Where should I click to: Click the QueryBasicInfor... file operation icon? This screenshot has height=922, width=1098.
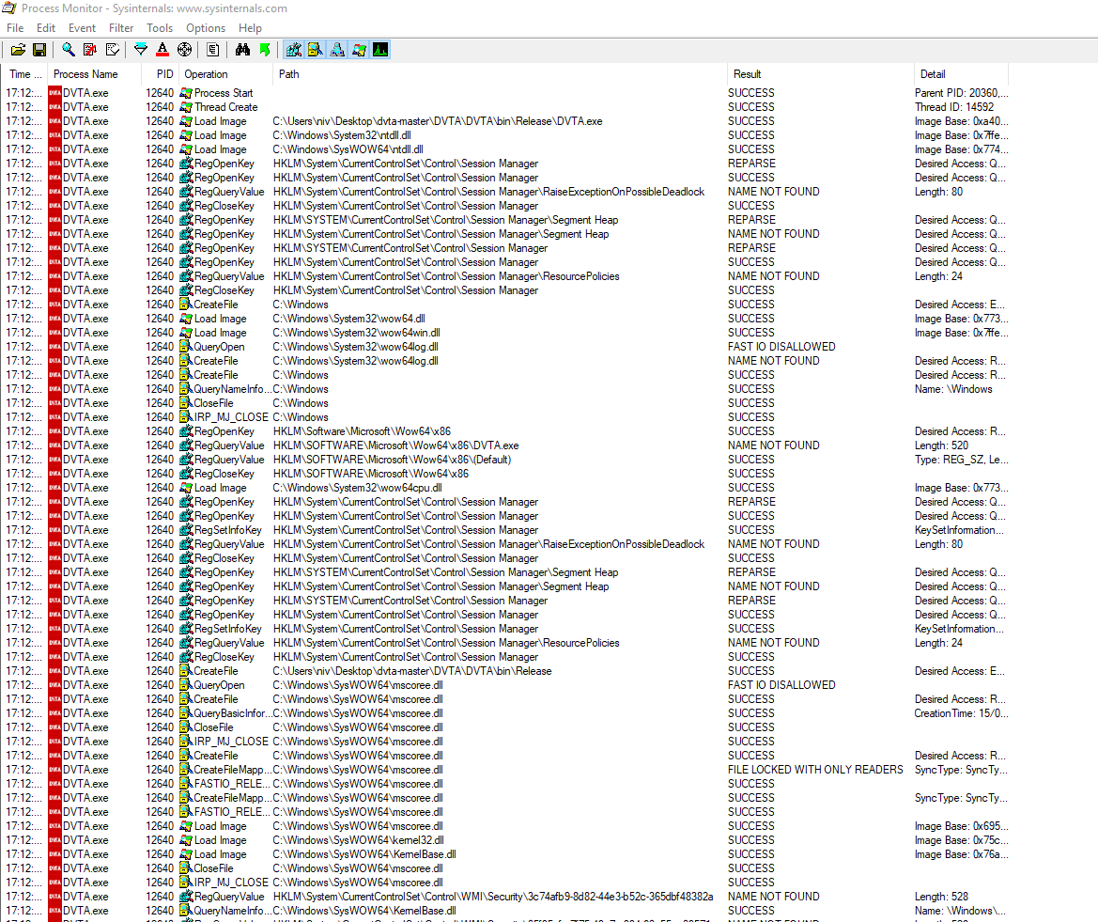pyautogui.click(x=186, y=713)
